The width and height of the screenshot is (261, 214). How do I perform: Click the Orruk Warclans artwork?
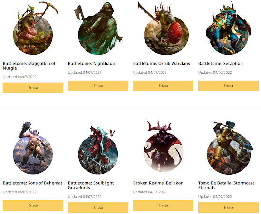coord(163,28)
